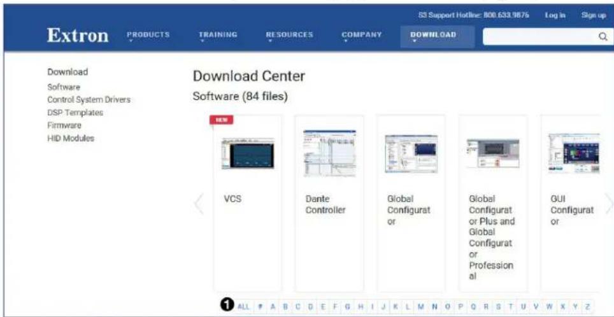Open HID Modules in the sidebar
This screenshot has height=317, width=614.
71,138
